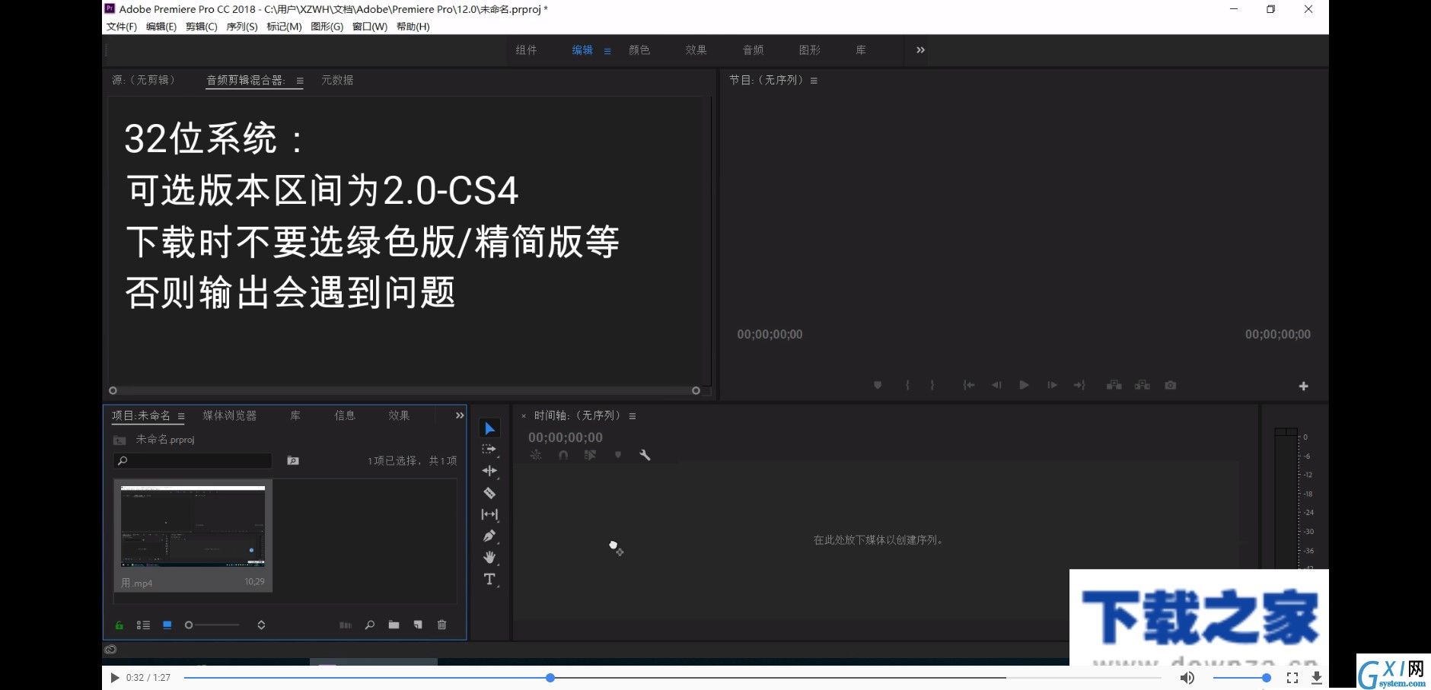Switch to the 媒体浏览器 tab
This screenshot has height=690, width=1431.
pos(230,415)
